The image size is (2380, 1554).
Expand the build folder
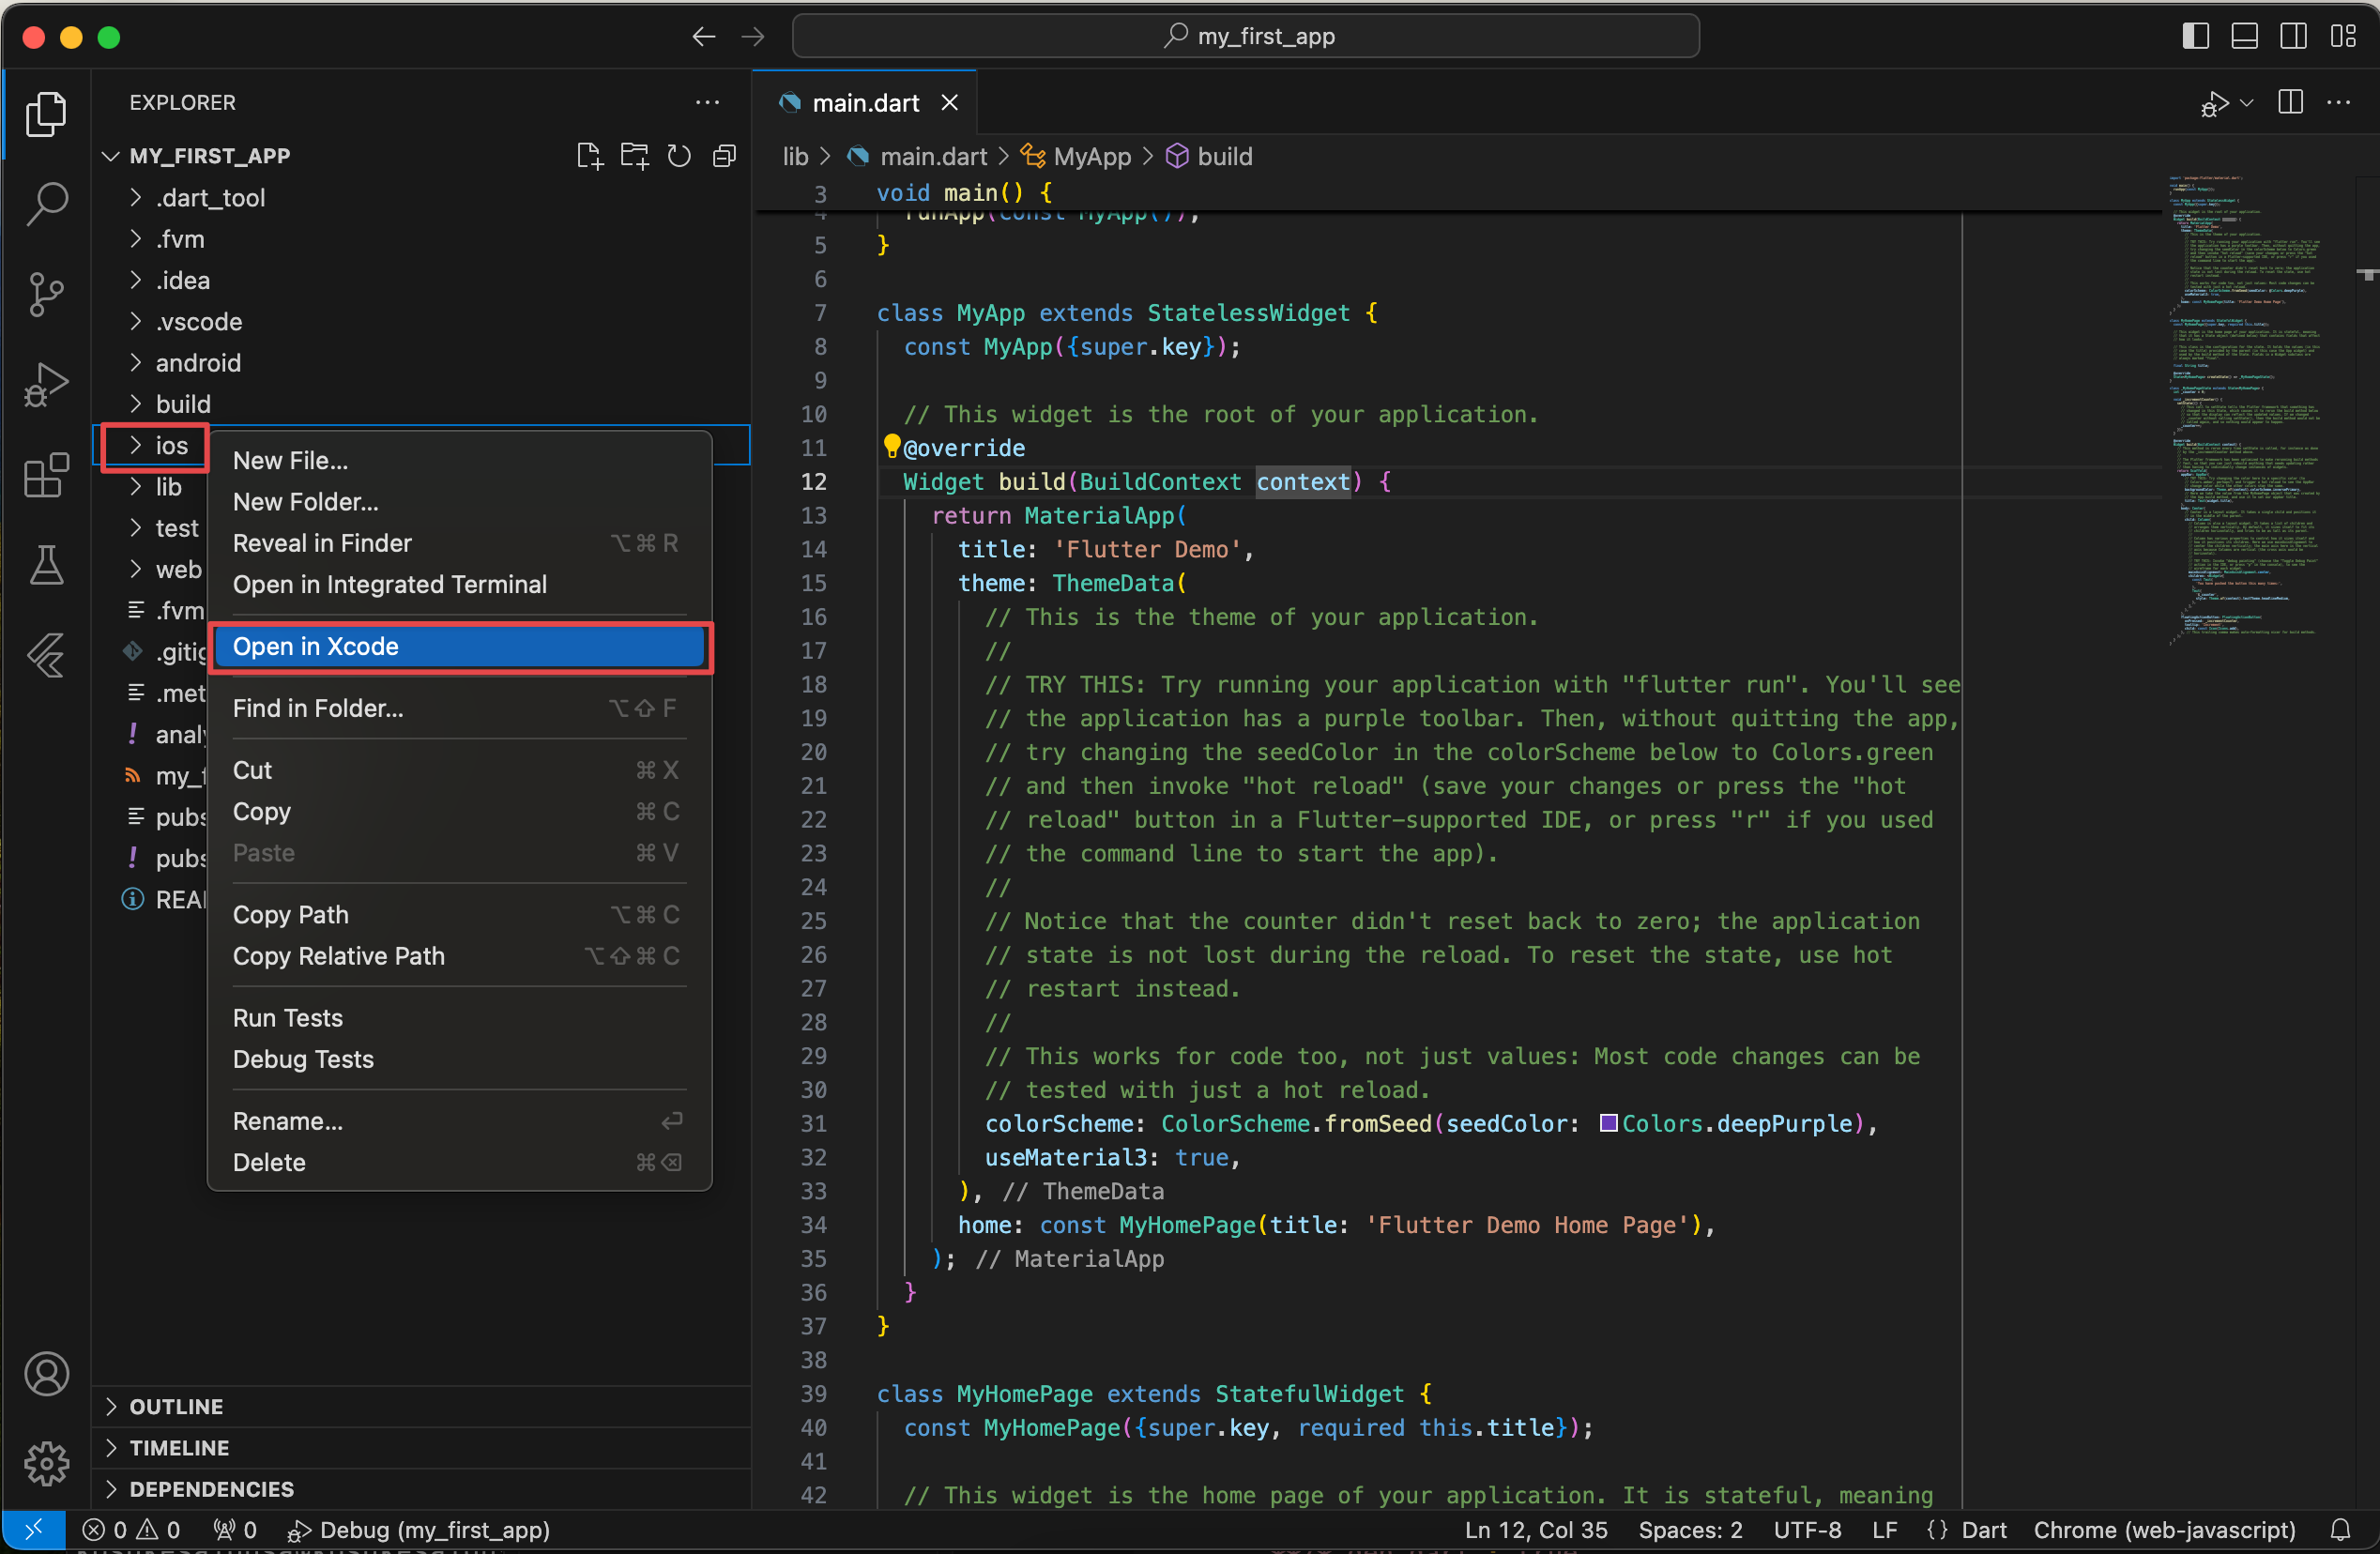pos(135,404)
